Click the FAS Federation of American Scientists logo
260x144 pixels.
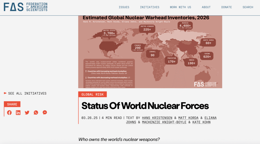point(26,7)
